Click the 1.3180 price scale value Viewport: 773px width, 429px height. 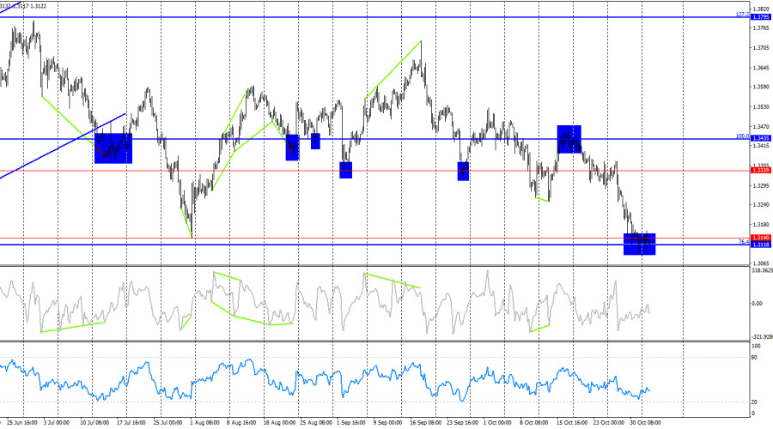[761, 225]
